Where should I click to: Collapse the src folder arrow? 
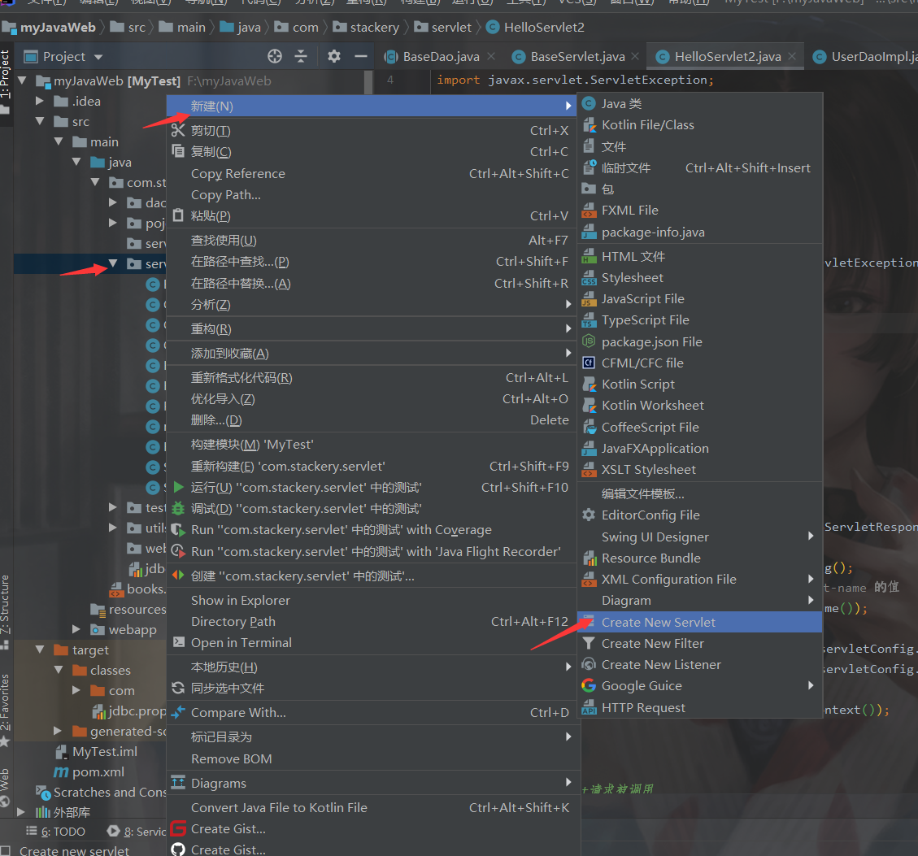(x=40, y=121)
